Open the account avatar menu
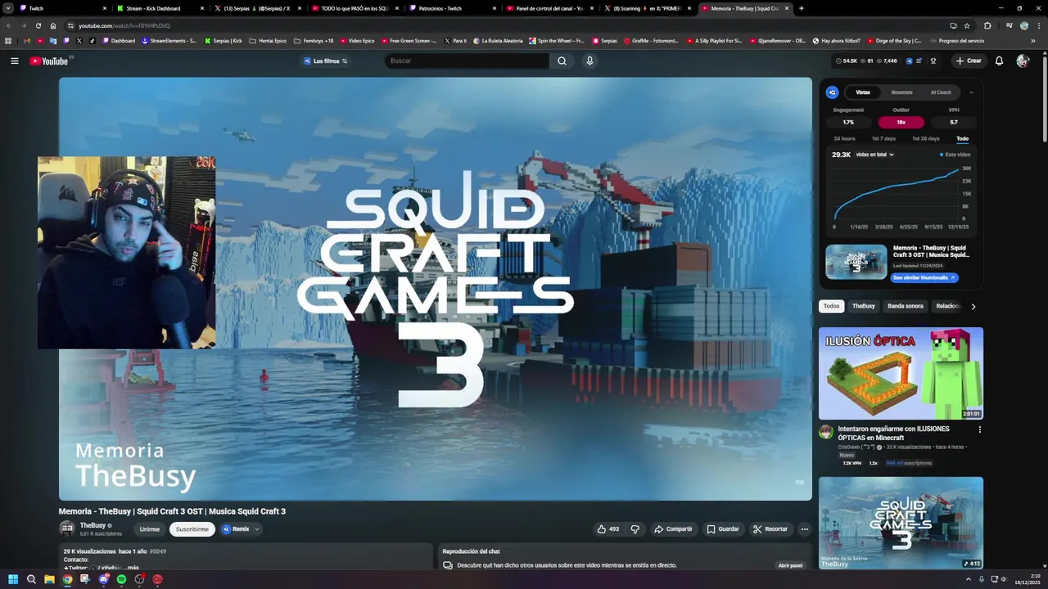The width and height of the screenshot is (1048, 589). [x=1022, y=61]
